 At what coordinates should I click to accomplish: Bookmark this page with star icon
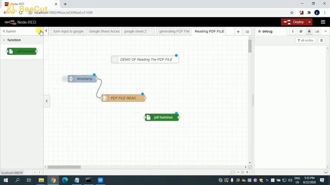coord(292,12)
